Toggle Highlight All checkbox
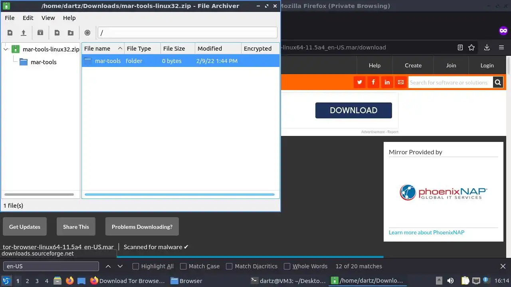The height and width of the screenshot is (287, 511). 136,266
